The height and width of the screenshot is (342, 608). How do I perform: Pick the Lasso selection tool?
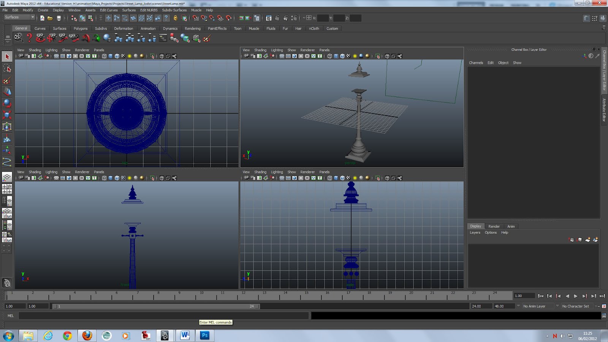point(7,69)
